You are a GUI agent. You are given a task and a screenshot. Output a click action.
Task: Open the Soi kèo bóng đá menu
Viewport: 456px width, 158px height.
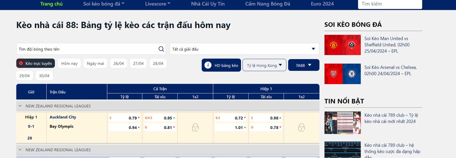click(104, 4)
